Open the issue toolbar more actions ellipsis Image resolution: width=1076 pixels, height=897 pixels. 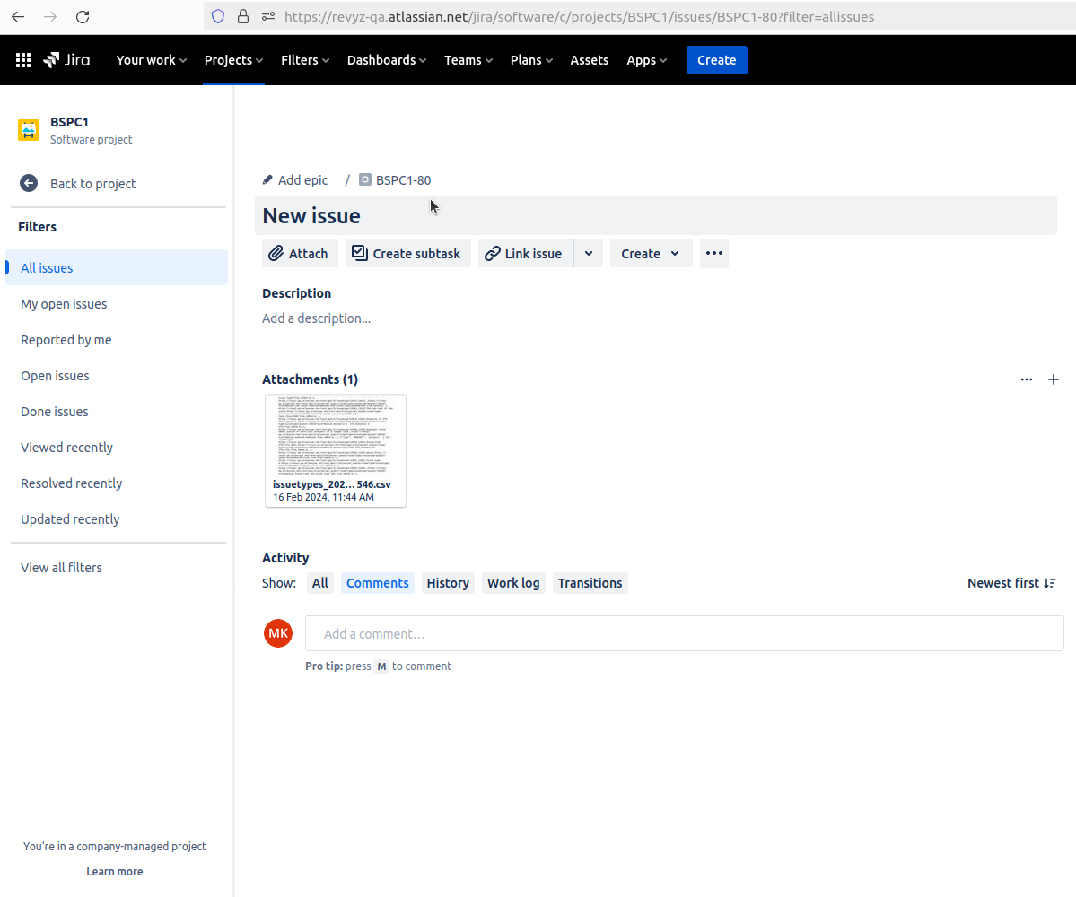click(x=714, y=254)
